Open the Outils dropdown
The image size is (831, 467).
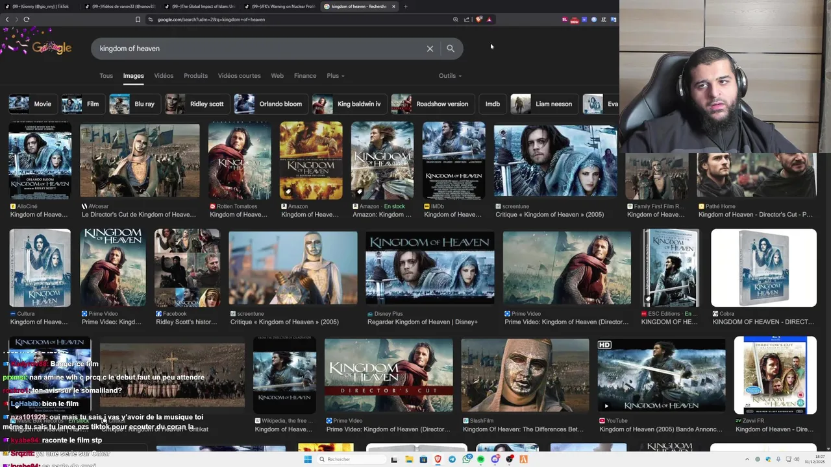(x=450, y=76)
